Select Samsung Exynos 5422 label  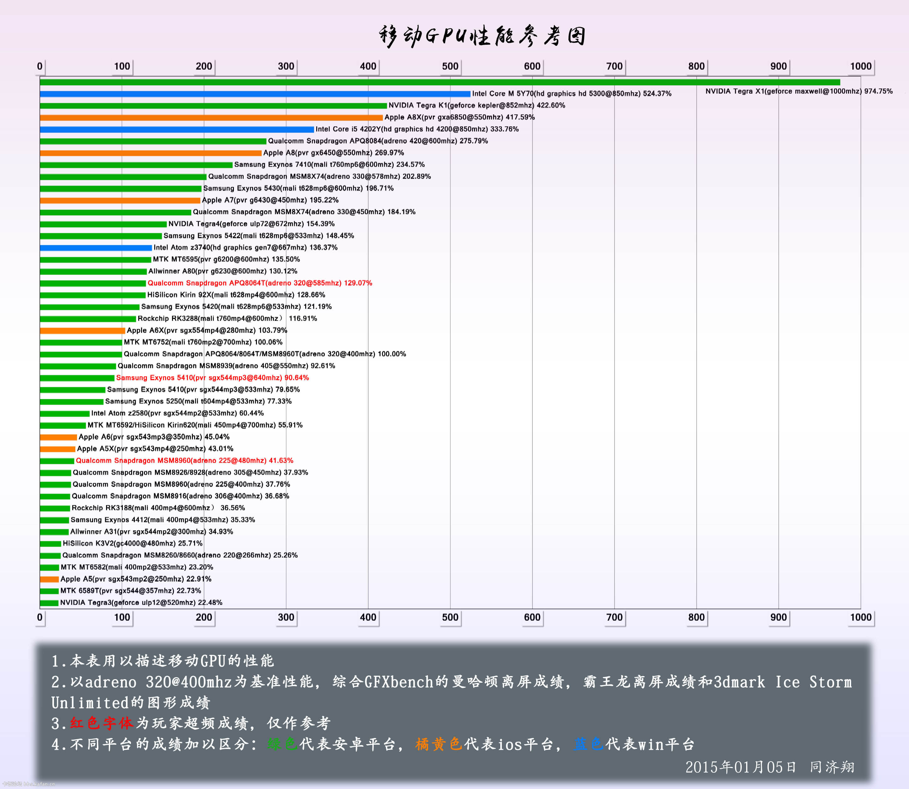coord(258,235)
